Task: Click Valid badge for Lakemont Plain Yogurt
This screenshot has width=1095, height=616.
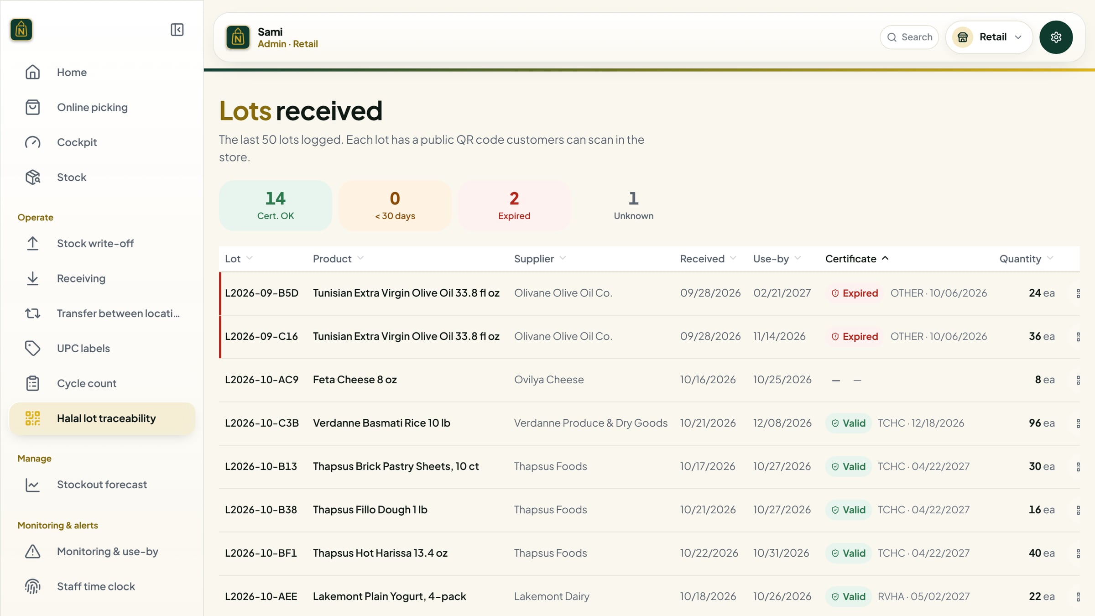Action: [849, 596]
